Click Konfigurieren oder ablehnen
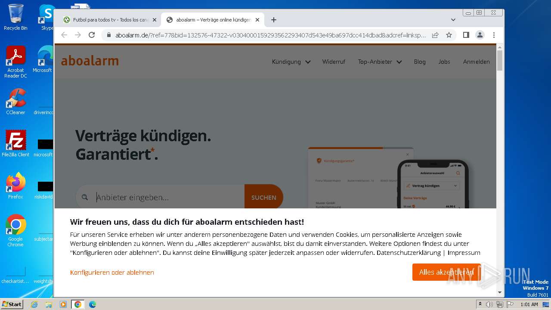 click(112, 272)
